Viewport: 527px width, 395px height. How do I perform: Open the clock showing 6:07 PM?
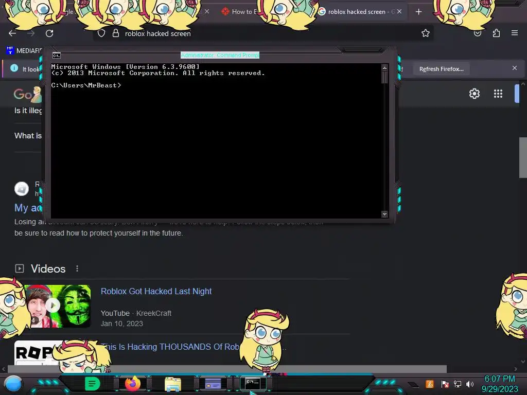499,379
